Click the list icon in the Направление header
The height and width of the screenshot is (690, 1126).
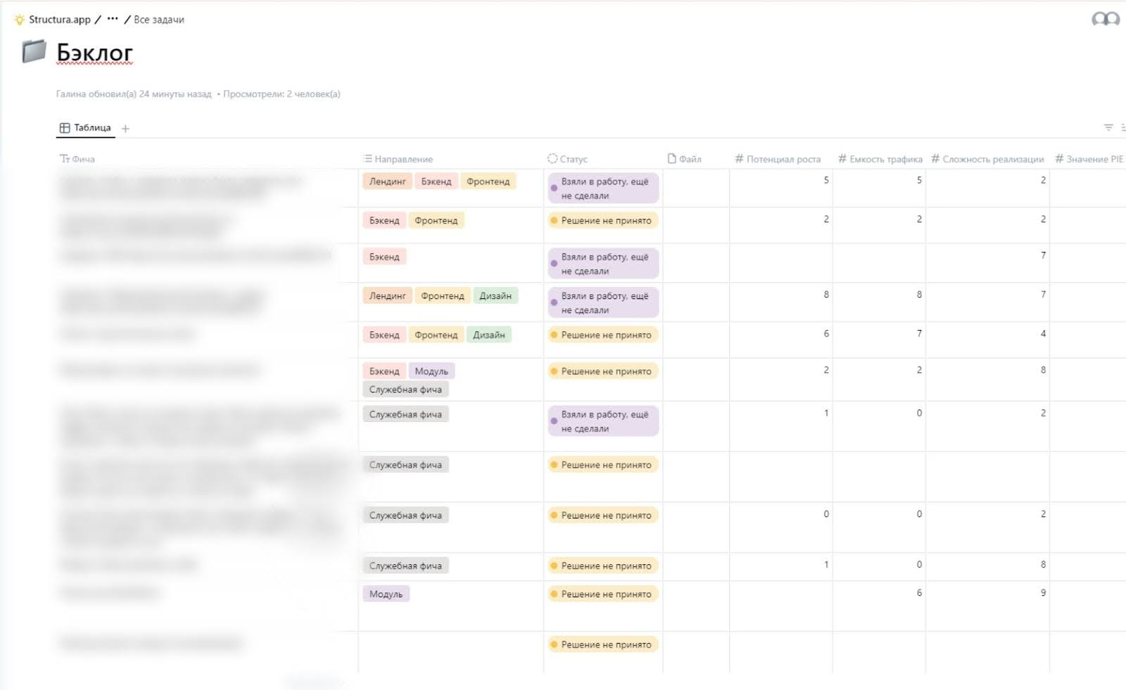(x=367, y=159)
